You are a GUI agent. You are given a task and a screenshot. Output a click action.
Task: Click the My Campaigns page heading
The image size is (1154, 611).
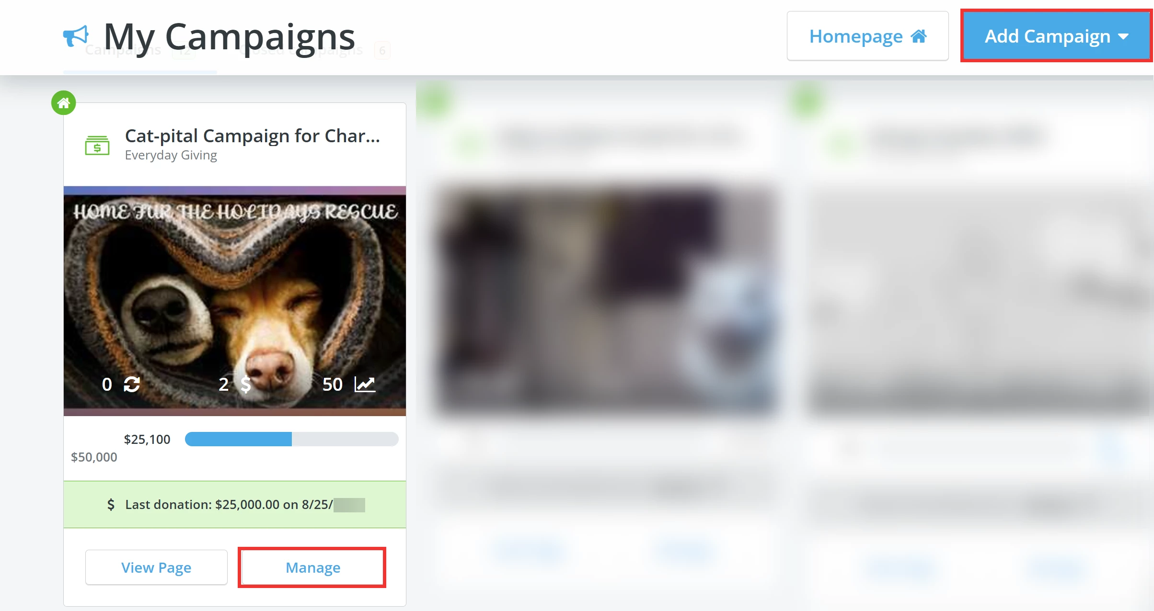tap(229, 36)
